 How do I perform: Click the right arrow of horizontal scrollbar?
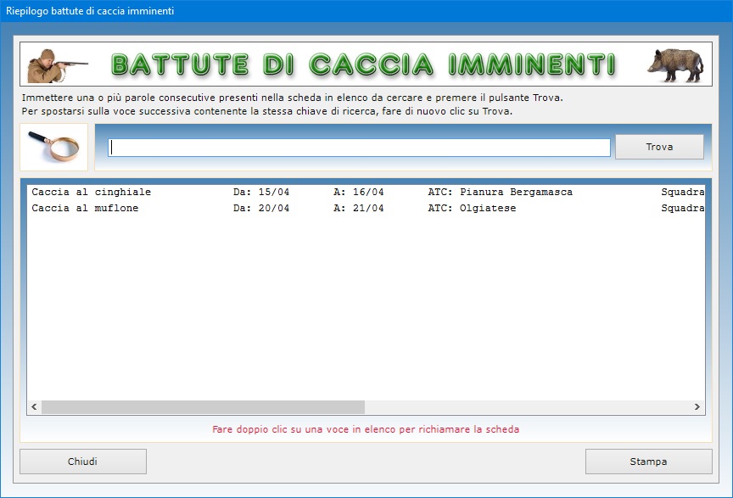pos(697,407)
